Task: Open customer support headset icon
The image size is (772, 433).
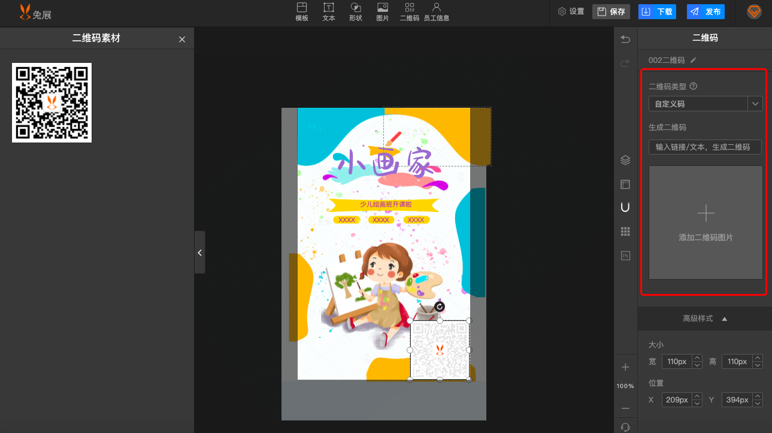Action: pos(625,427)
